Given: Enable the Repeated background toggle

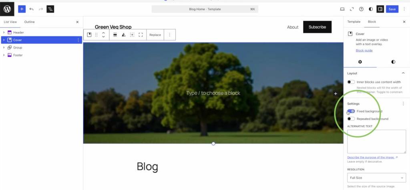Looking at the screenshot, I should [351, 119].
